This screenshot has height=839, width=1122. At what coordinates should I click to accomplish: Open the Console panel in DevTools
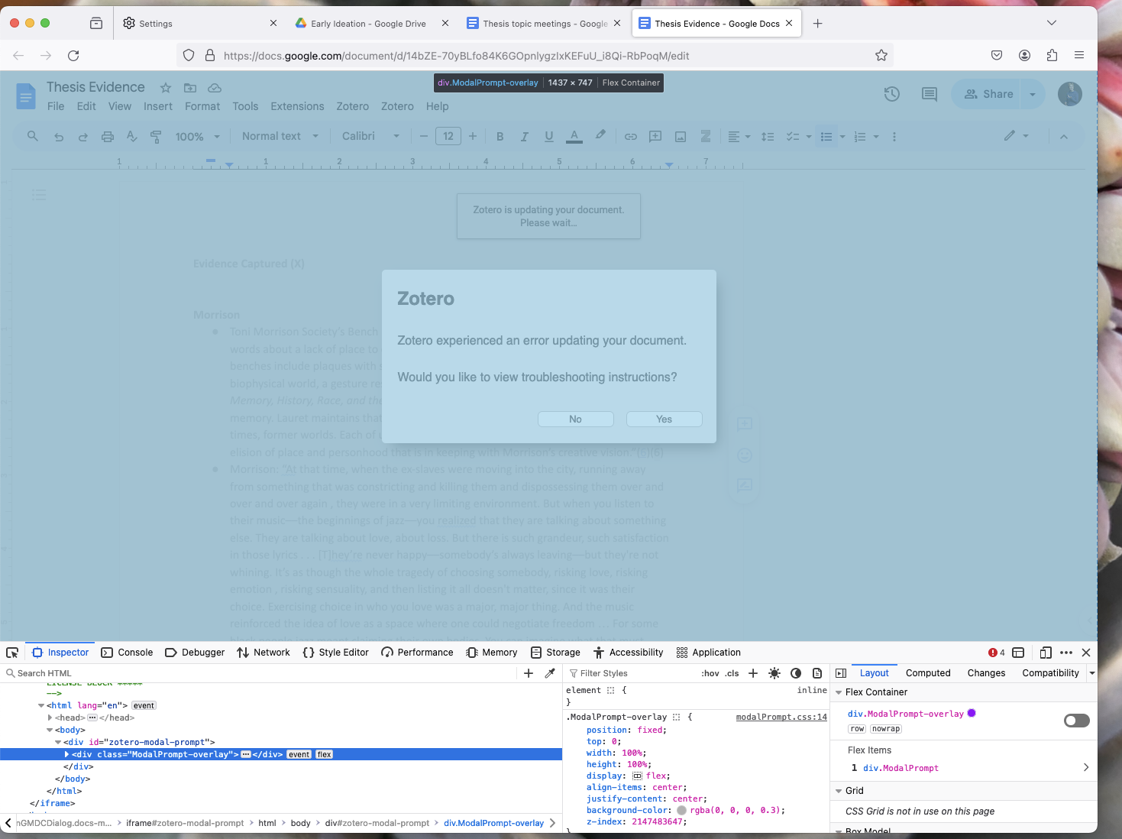pos(128,653)
